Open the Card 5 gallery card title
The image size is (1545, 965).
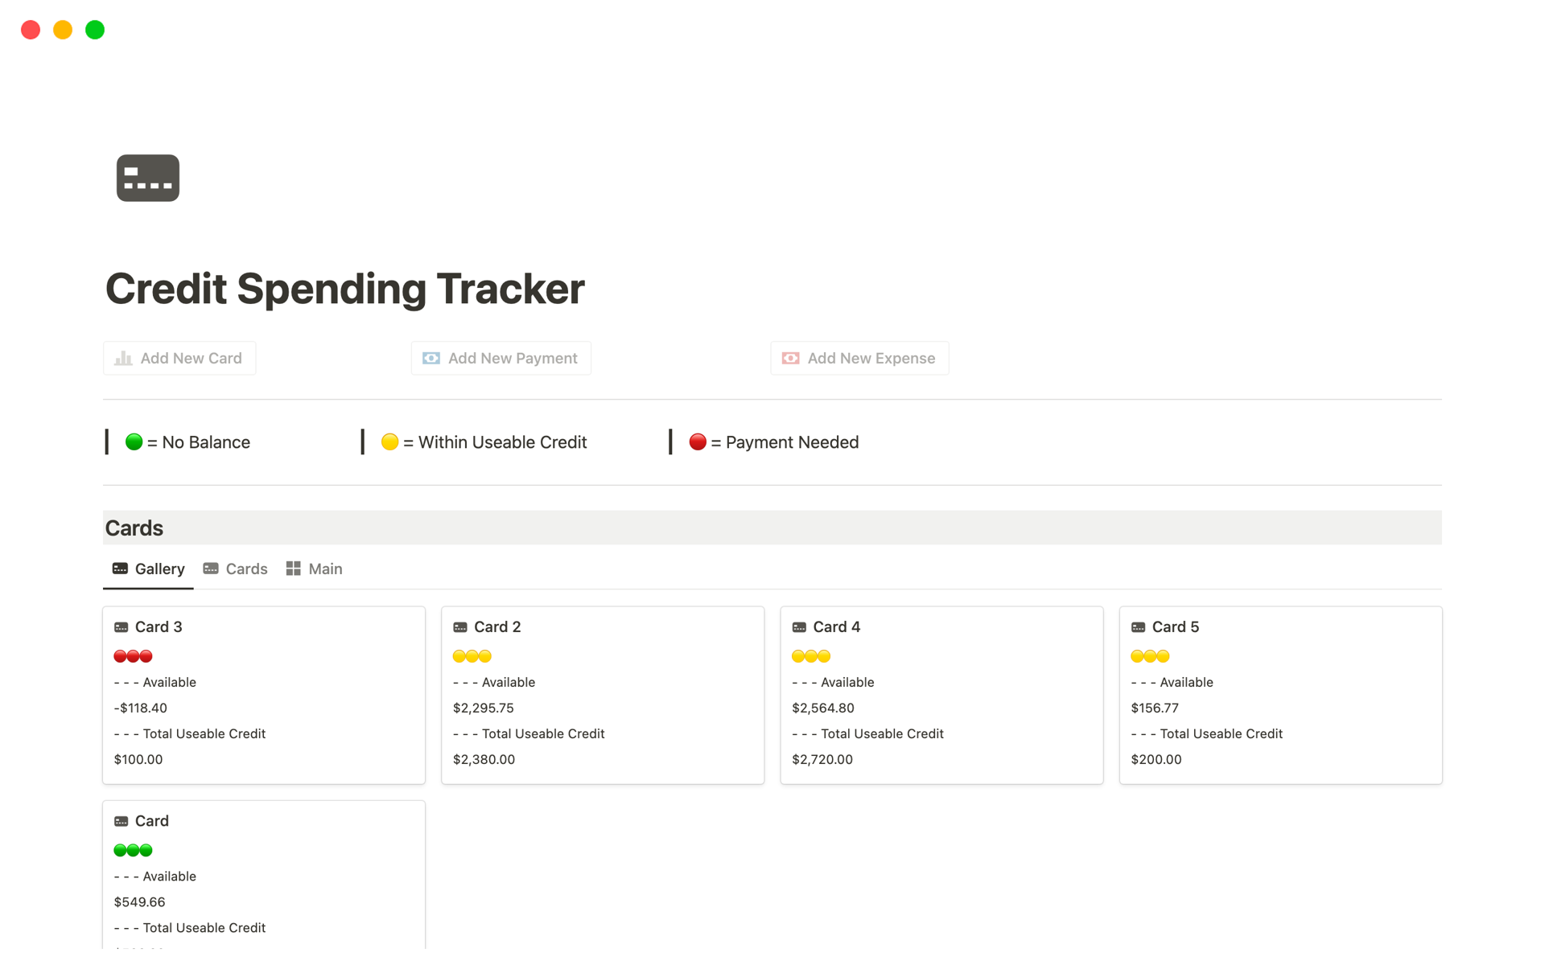(x=1175, y=626)
